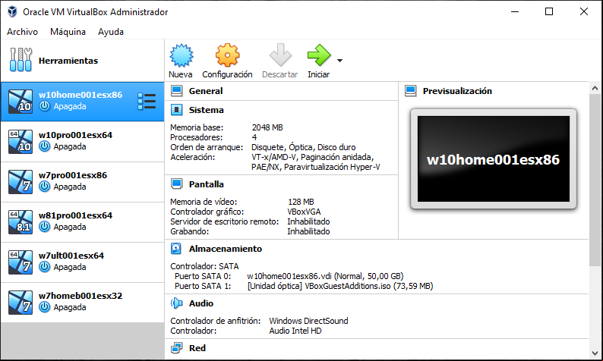
Task: Click the 2048 MB base memory value
Action: tap(267, 127)
